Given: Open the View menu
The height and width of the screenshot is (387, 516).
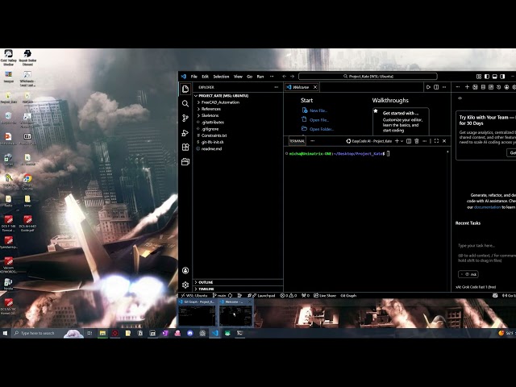Looking at the screenshot, I should [238, 77].
